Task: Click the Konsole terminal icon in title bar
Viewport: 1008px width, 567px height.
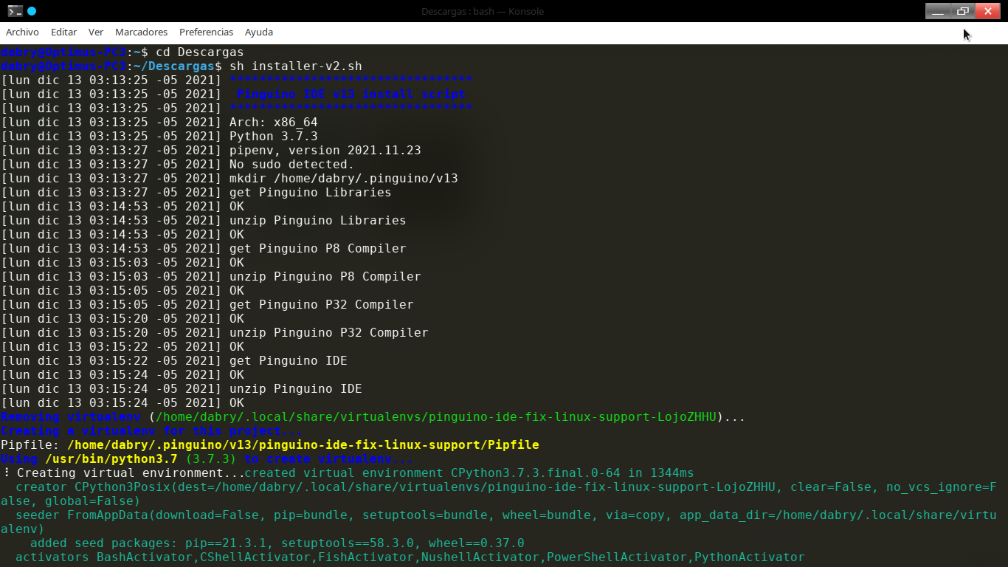Action: (x=15, y=11)
